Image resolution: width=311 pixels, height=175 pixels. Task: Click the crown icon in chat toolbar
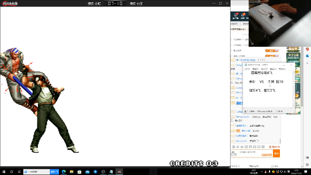(242, 147)
